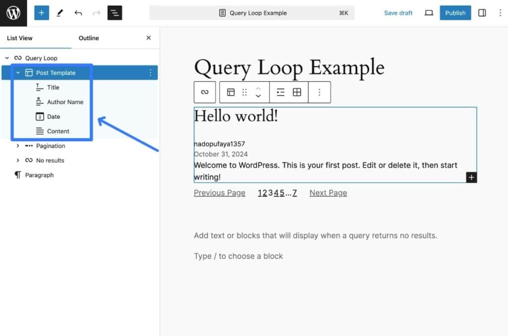Image resolution: width=508 pixels, height=336 pixels.
Task: Click the Post Template drag handle dots
Action: [x=245, y=92]
